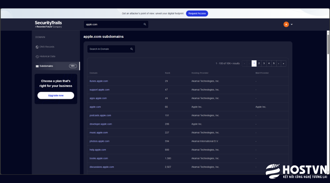The image size is (330, 183).
Task: Click rank value 29
Action: (x=166, y=81)
